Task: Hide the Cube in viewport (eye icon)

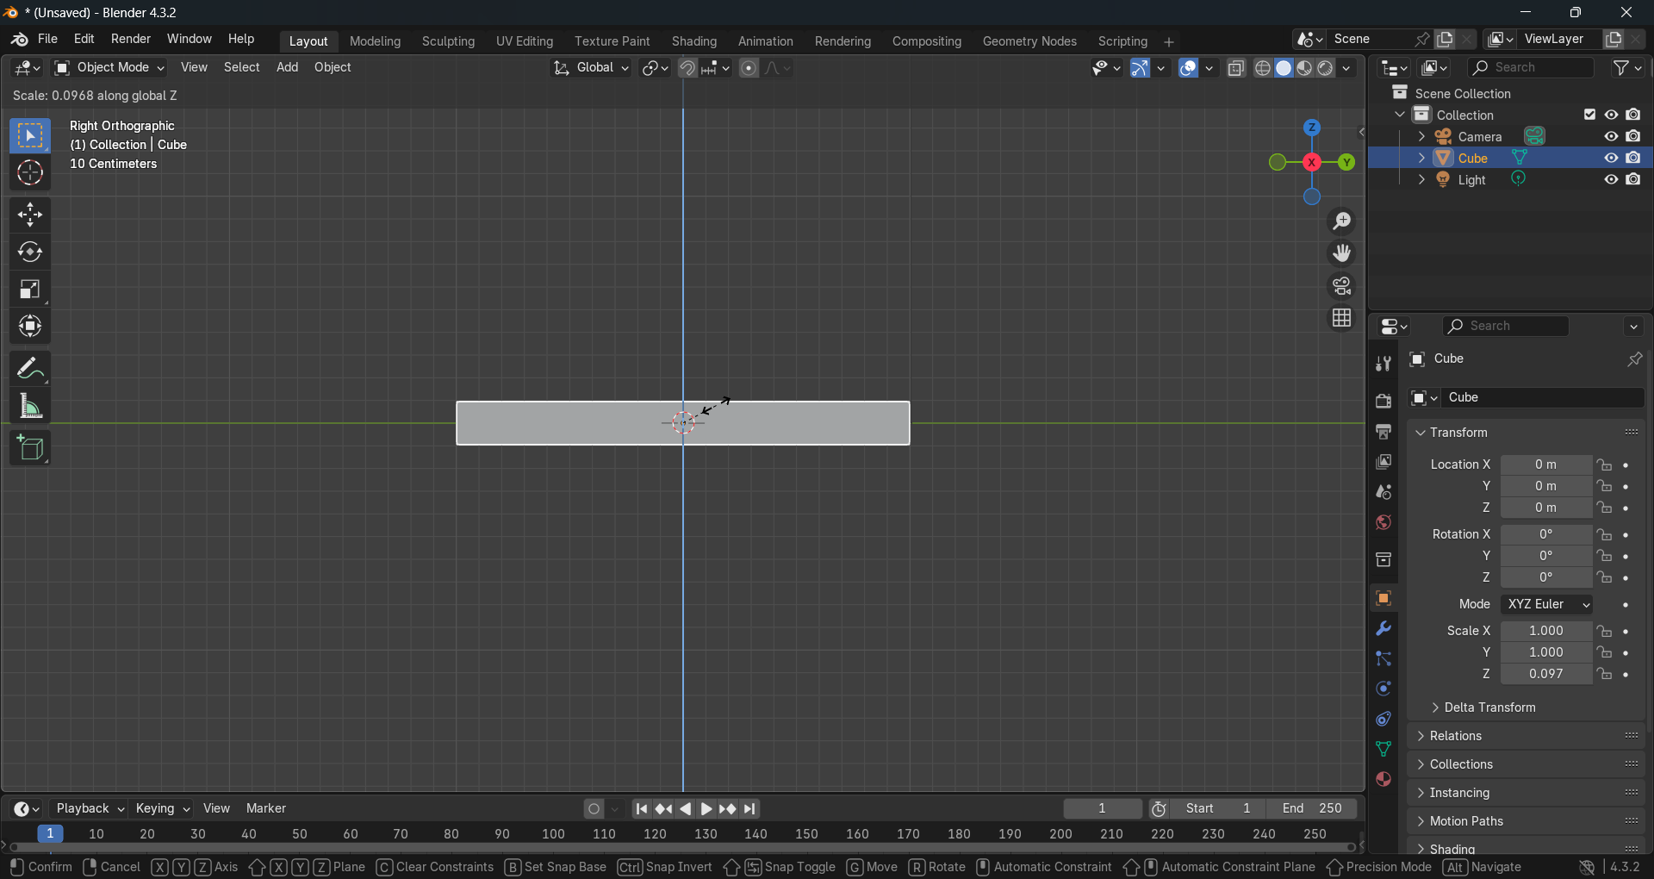Action: [x=1610, y=158]
